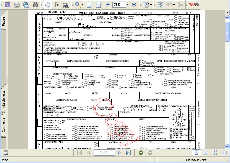Open the Pages side tab
The height and width of the screenshot is (163, 230).
(x=3, y=21)
